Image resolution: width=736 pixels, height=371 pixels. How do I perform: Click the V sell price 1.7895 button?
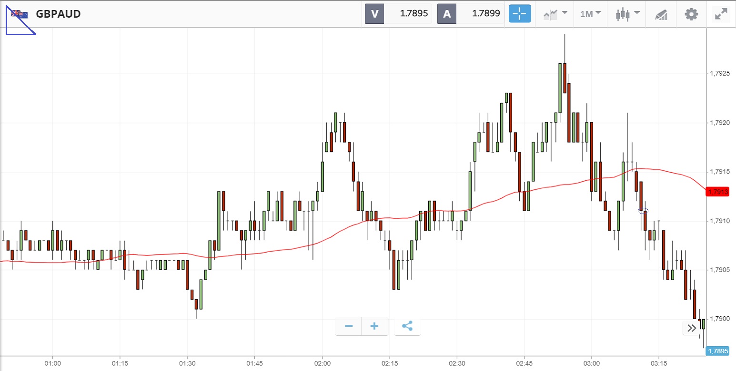tap(398, 14)
